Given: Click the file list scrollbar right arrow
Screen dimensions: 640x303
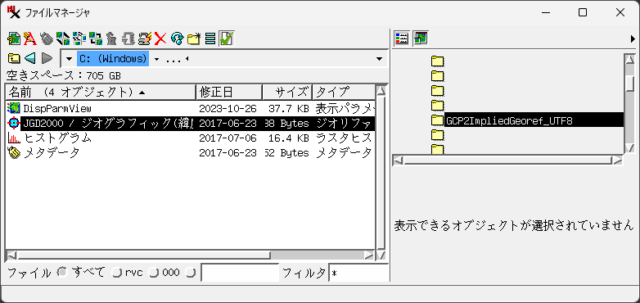Looking at the screenshot, I should coord(369,256).
